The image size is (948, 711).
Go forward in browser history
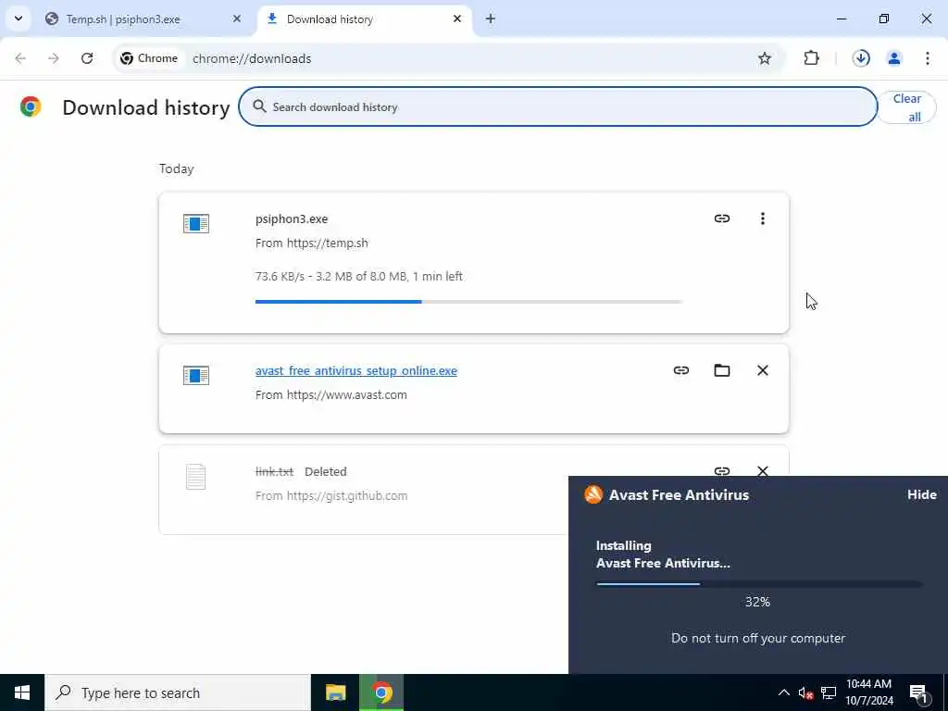pyautogui.click(x=54, y=58)
